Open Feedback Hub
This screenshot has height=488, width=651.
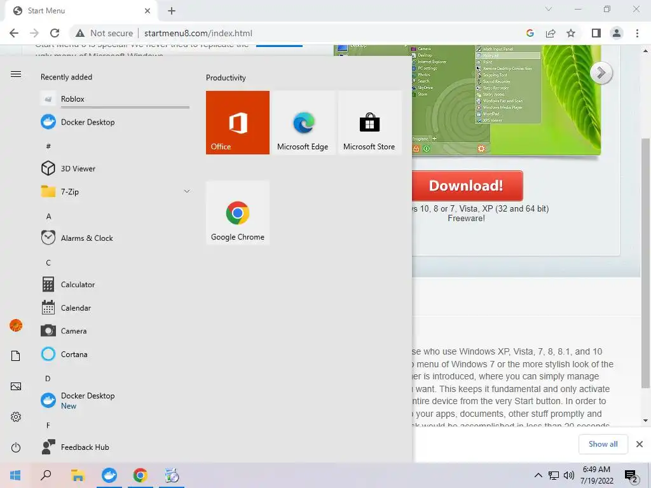115,447
